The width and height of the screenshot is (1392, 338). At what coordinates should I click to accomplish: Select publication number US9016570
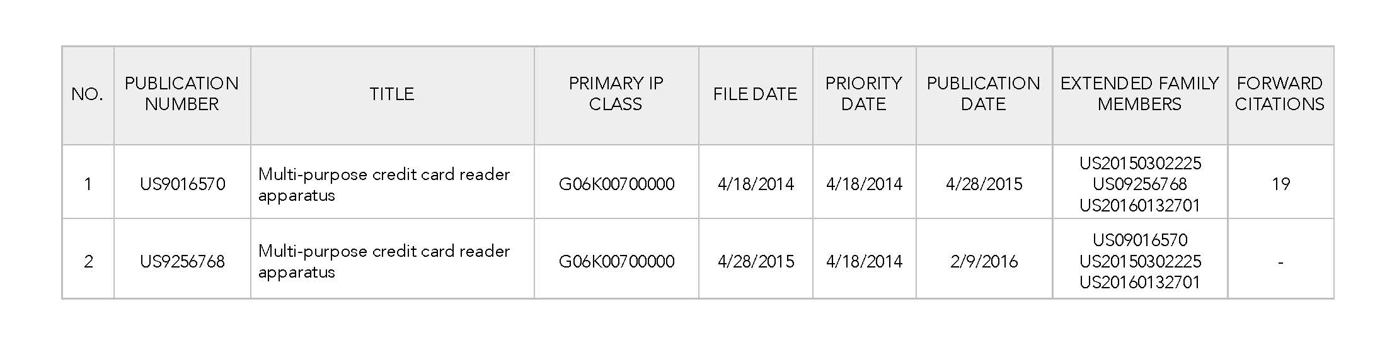(x=182, y=184)
